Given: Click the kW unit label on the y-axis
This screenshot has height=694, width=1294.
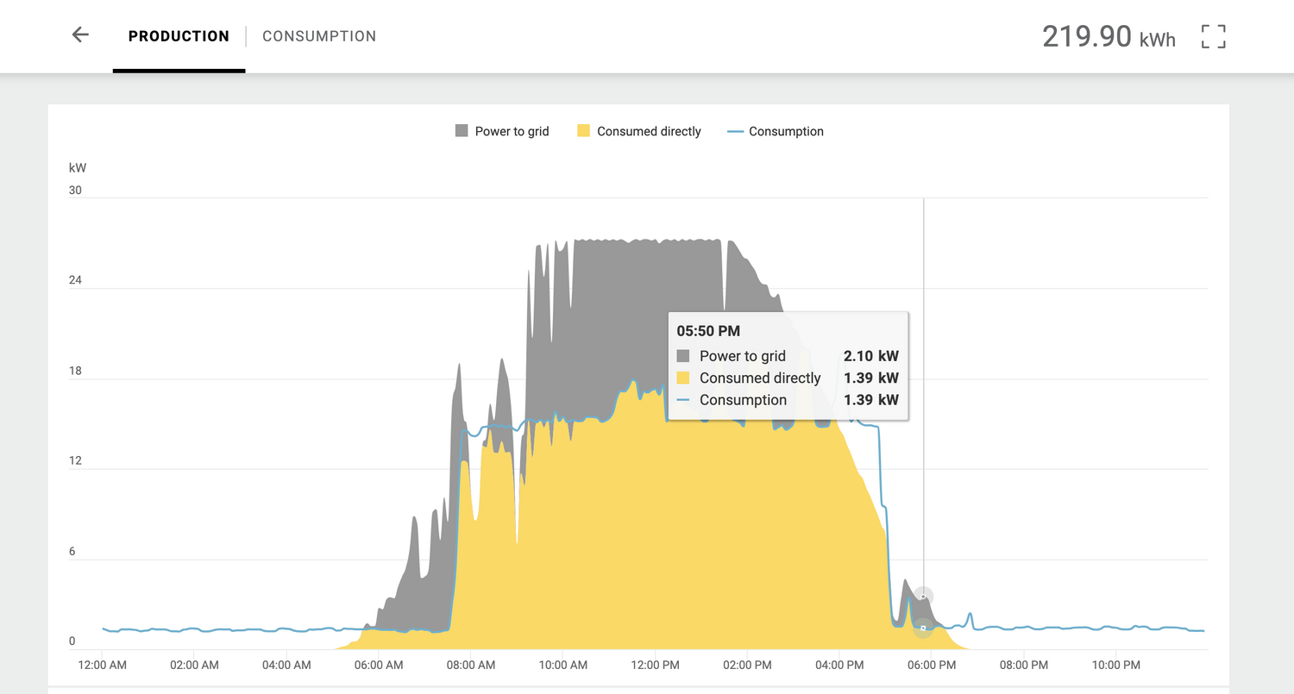Looking at the screenshot, I should 78,167.
